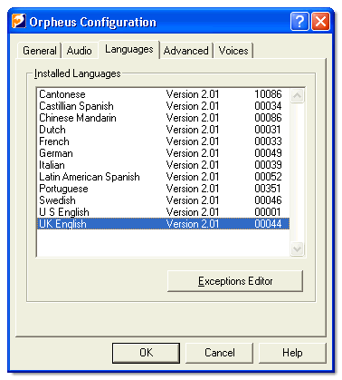Click Version 2.01 in the UK English row
The width and height of the screenshot is (342, 380).
pos(193,224)
